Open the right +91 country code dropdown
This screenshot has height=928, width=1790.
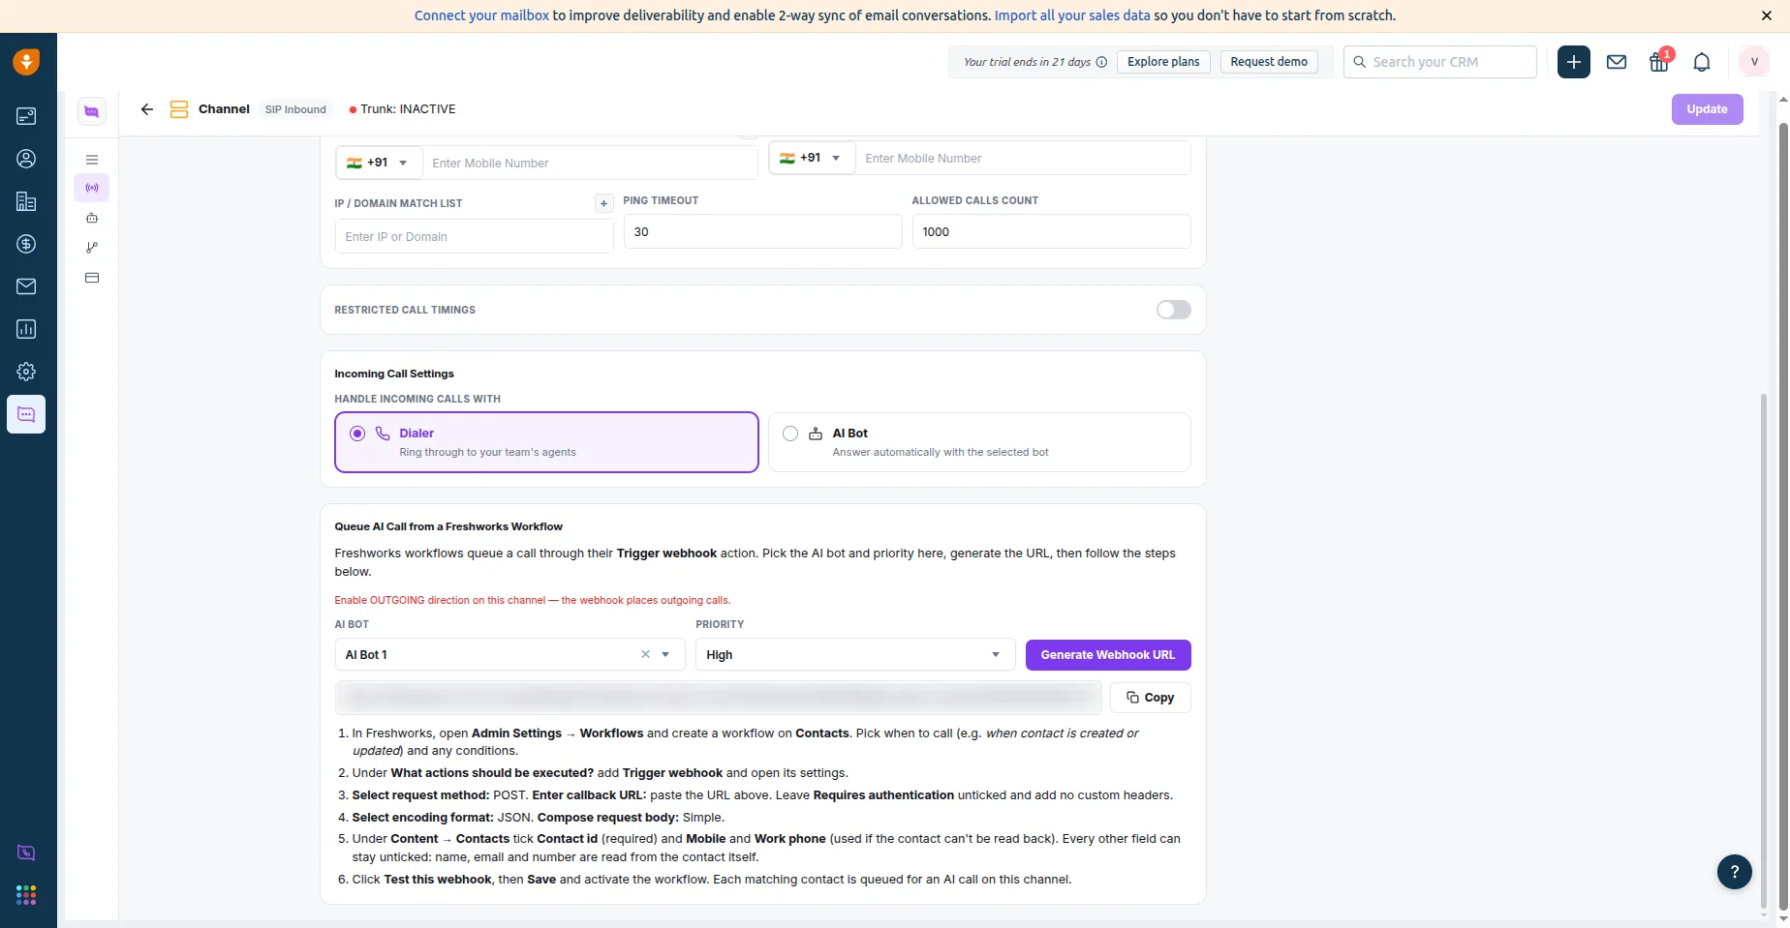pyautogui.click(x=812, y=158)
